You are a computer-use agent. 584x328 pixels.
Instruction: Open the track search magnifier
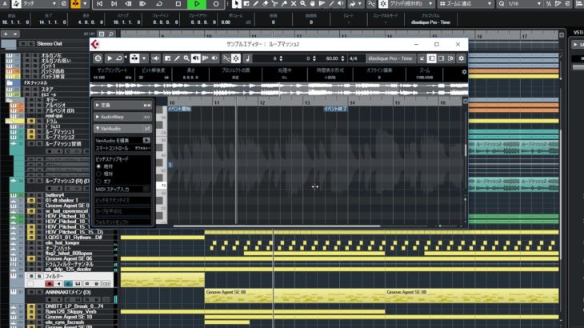pyautogui.click(x=111, y=34)
